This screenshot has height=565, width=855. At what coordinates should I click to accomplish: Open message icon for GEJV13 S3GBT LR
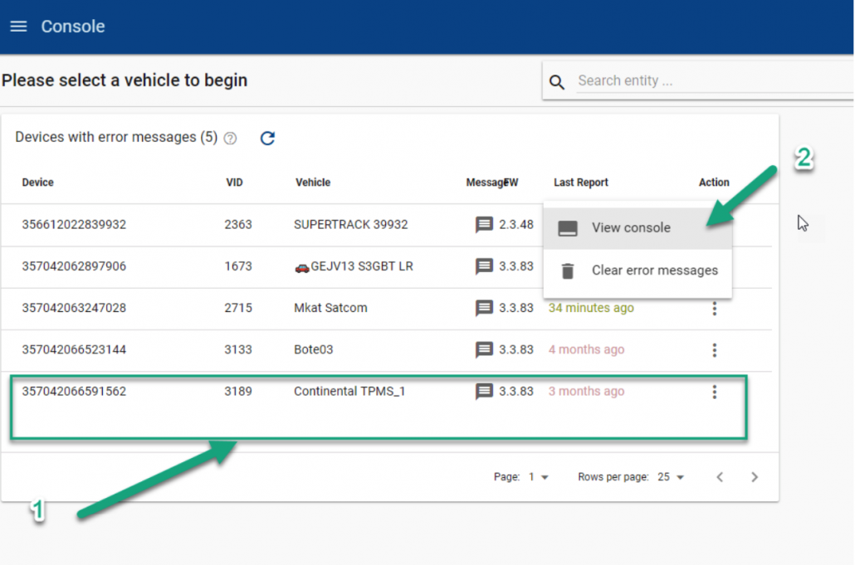tap(484, 266)
